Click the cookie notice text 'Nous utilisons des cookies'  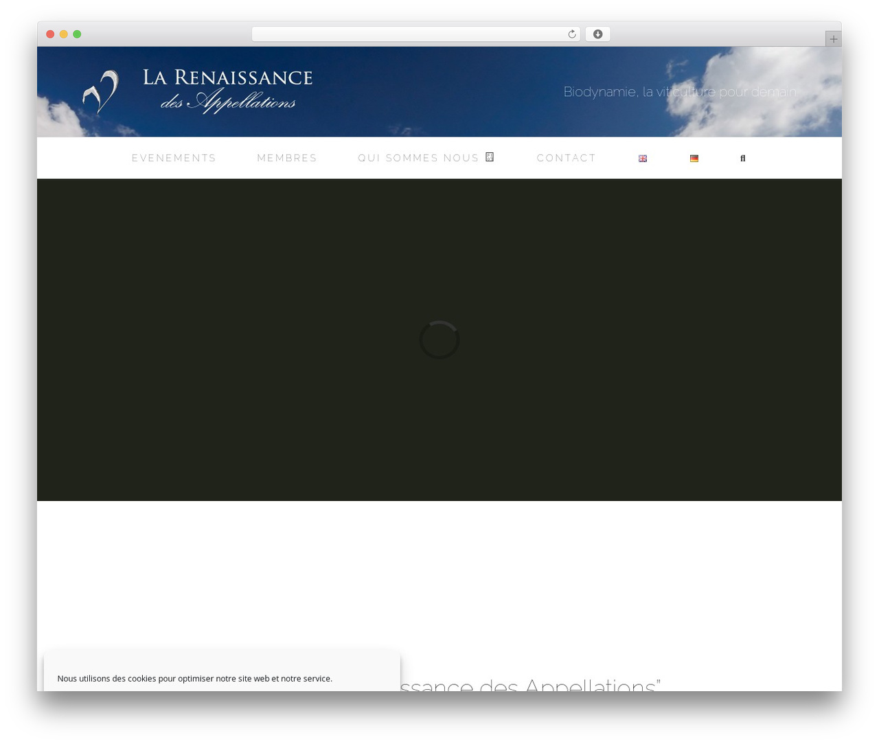pyautogui.click(x=195, y=678)
